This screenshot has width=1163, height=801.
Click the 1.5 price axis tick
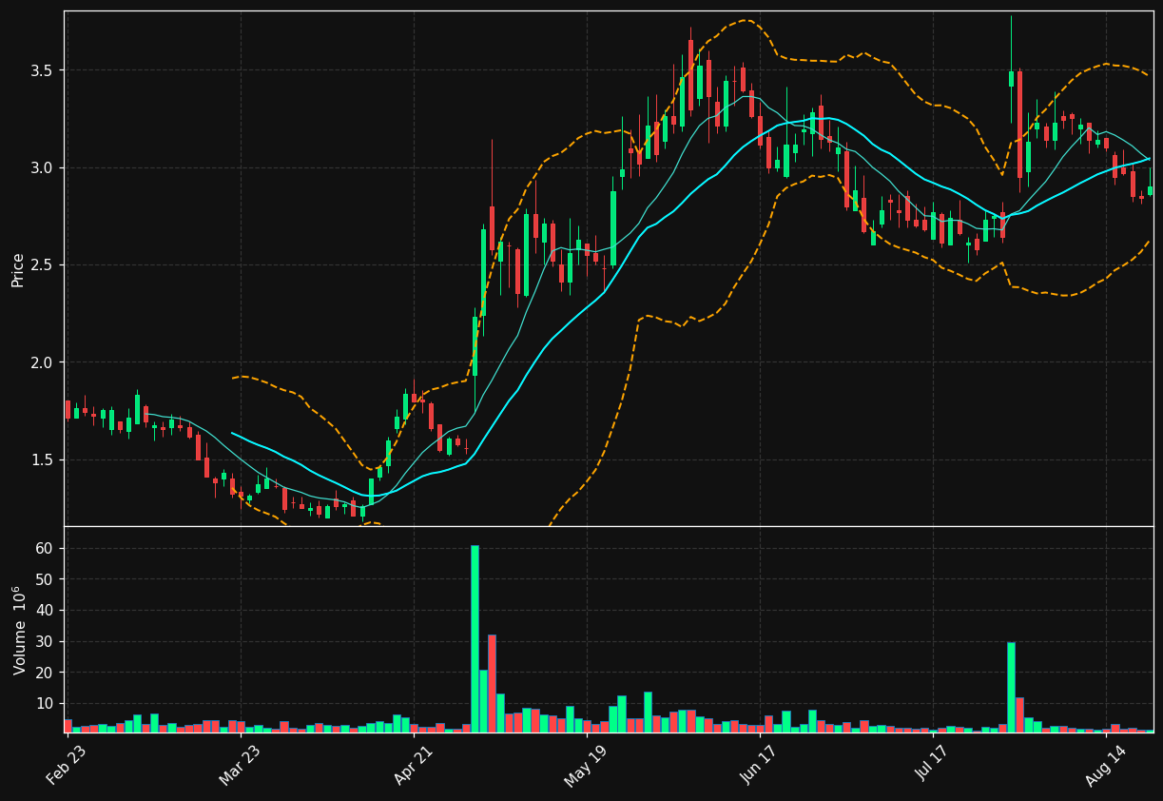44,459
